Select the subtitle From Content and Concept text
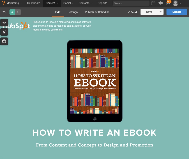 coord(95,145)
